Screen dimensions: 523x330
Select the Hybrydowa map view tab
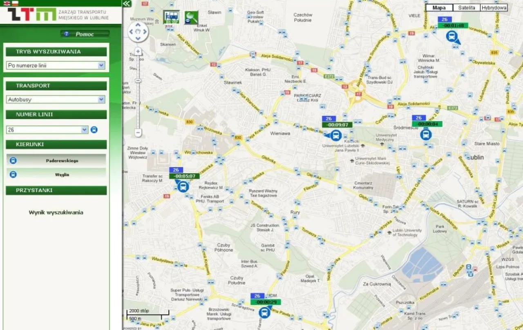tap(494, 7)
